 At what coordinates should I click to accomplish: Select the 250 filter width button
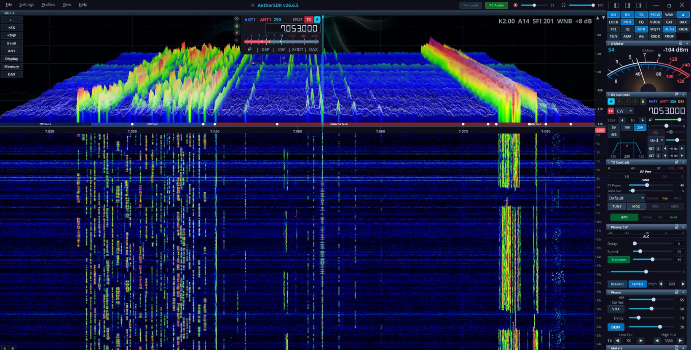640,127
